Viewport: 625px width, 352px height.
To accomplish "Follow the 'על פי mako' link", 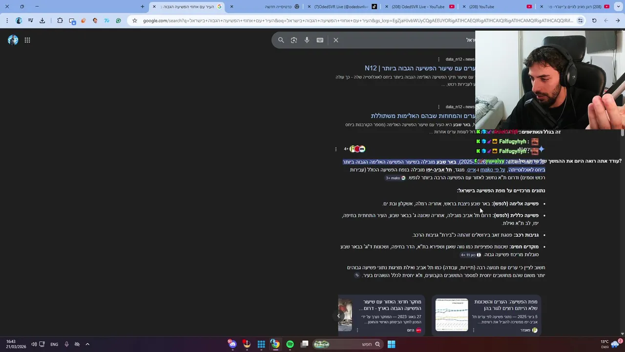I will [x=493, y=170].
